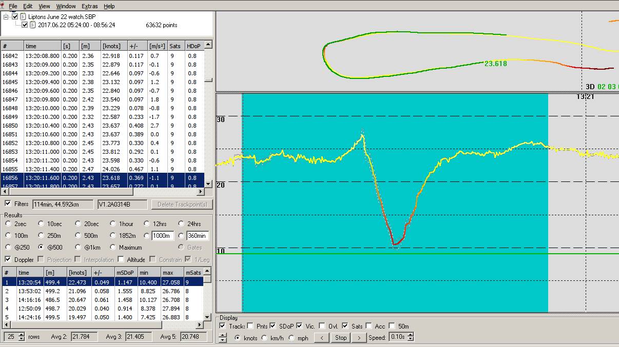
Task: Step playback backward with the < button
Action: [322, 338]
